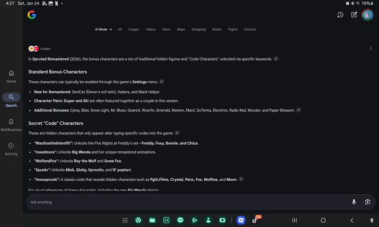The image size is (379, 227).
Task: Open the app drawer grid icon
Action: [x=125, y=220]
